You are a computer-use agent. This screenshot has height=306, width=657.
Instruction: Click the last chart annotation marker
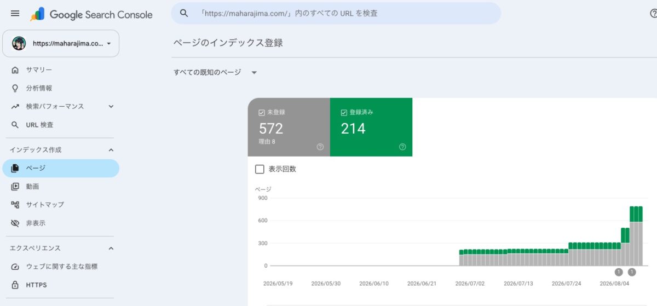pos(632,272)
